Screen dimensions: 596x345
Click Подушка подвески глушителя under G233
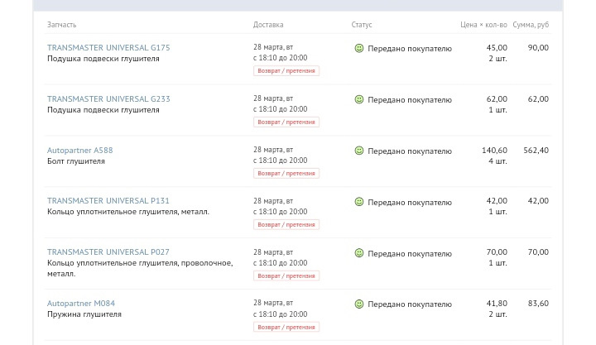click(103, 110)
